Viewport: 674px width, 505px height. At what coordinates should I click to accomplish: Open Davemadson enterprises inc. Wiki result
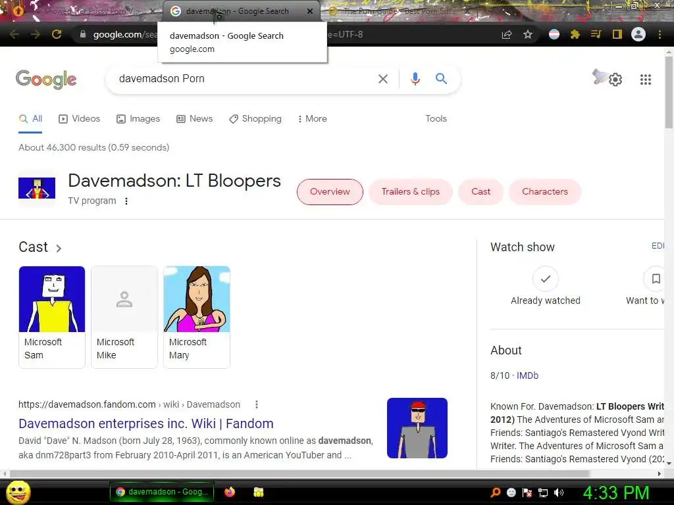146,424
